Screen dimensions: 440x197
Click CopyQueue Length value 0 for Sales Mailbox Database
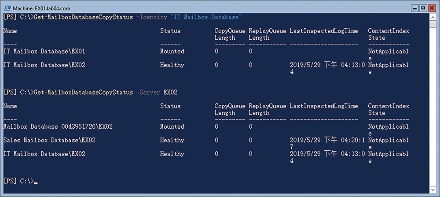216,140
